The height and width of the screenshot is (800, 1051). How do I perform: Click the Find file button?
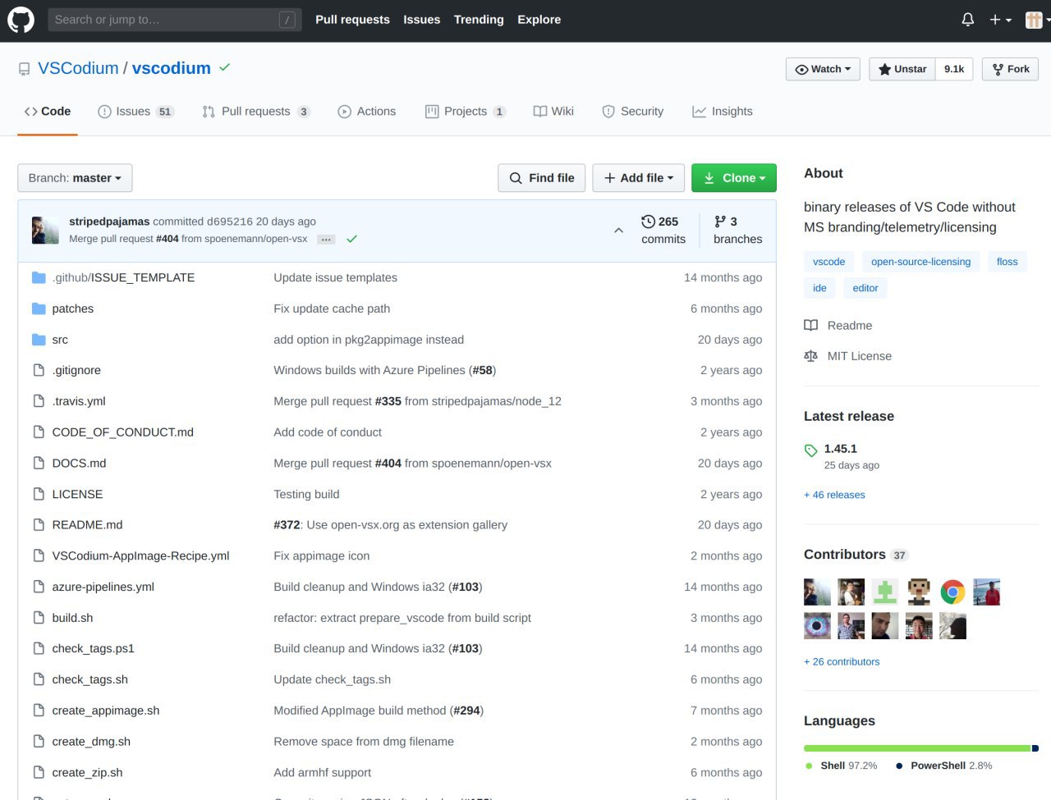click(x=542, y=178)
